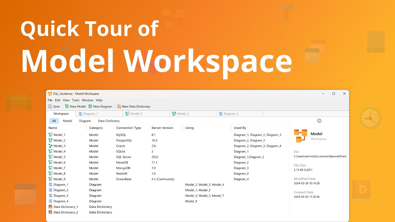Viewport: 395px width, 222px height.
Task: Click the Model_2 row icon
Action: click(51, 140)
